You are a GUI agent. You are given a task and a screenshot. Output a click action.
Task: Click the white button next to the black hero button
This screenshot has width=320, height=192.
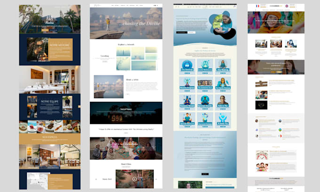[192, 32]
